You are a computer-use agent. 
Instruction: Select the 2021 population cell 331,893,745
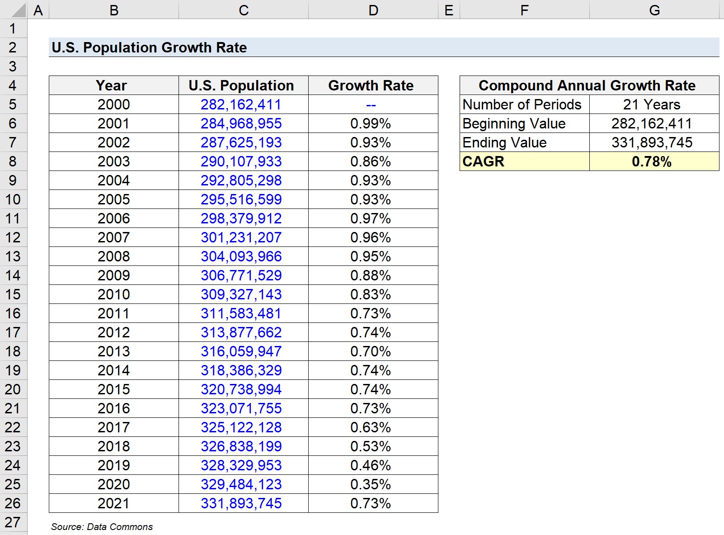pyautogui.click(x=244, y=503)
